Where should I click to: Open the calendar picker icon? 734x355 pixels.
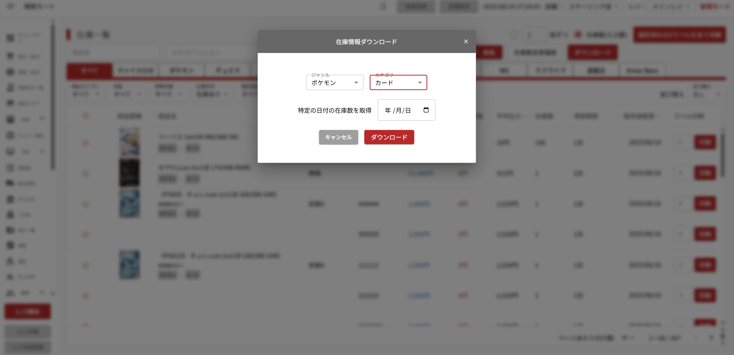[x=426, y=110]
